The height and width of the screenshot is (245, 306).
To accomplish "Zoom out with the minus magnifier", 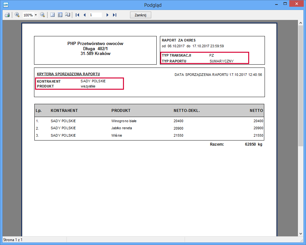I will pyautogui.click(x=42, y=15).
